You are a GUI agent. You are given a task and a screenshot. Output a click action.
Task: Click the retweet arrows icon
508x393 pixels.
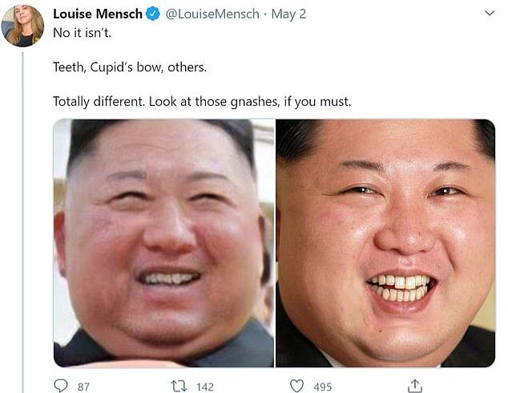click(179, 387)
